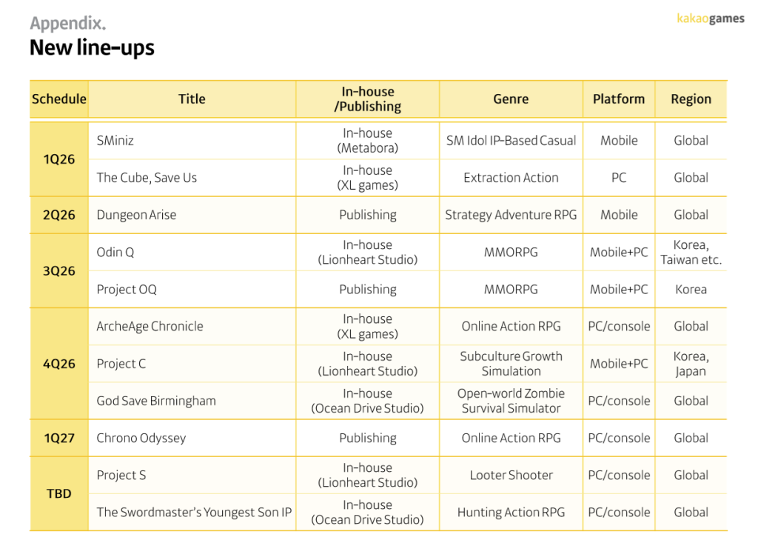Click the kakaogames logo
The height and width of the screenshot is (543, 758).
(x=710, y=19)
